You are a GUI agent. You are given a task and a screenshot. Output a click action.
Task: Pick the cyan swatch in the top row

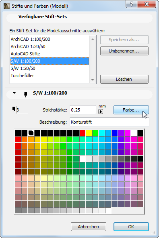coord(102,133)
